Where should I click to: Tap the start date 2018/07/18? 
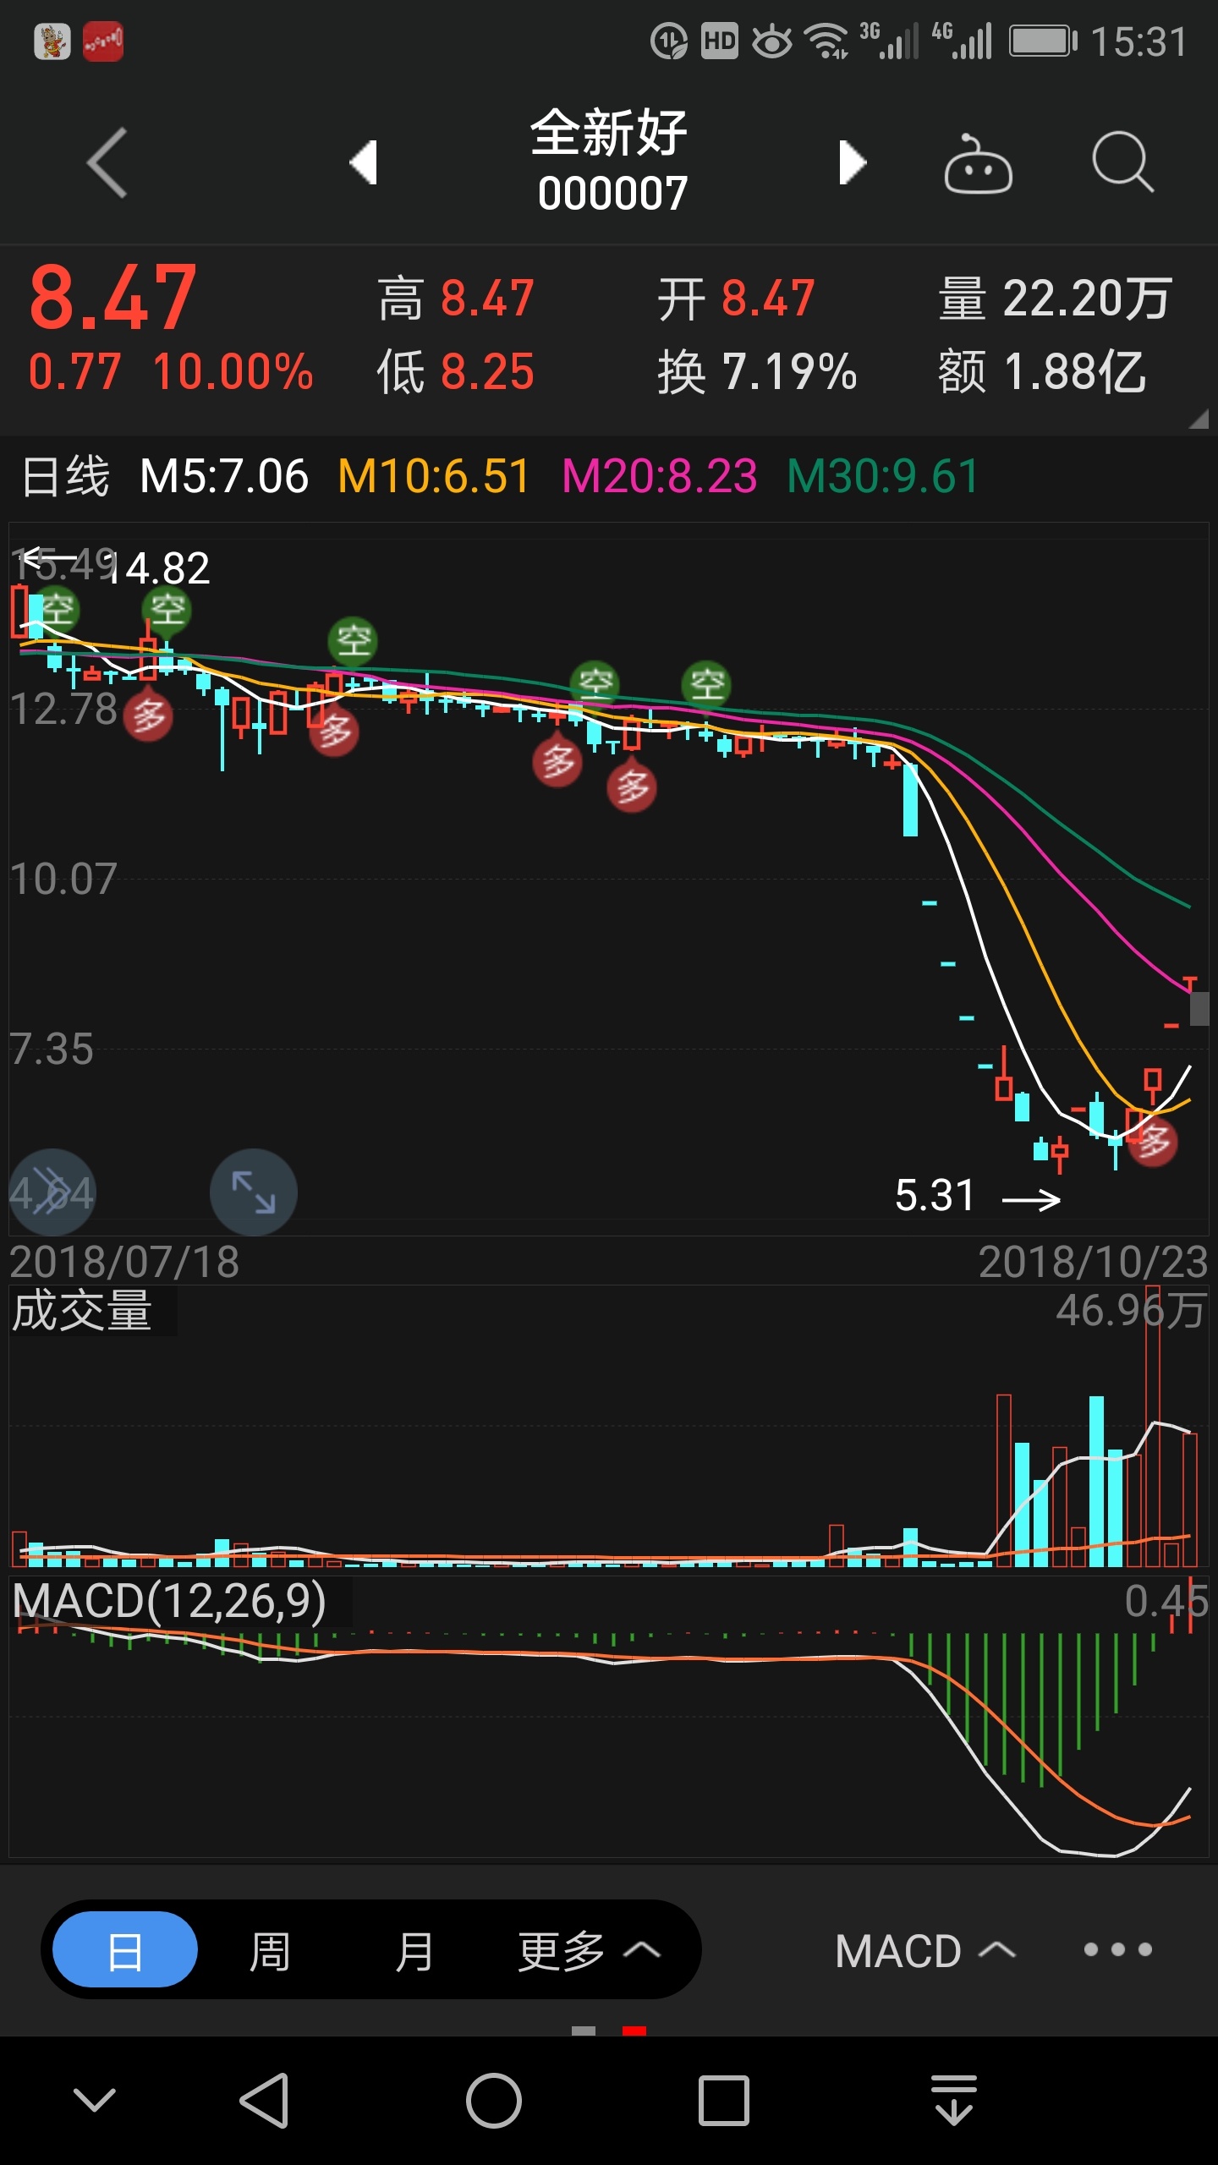(x=124, y=1262)
